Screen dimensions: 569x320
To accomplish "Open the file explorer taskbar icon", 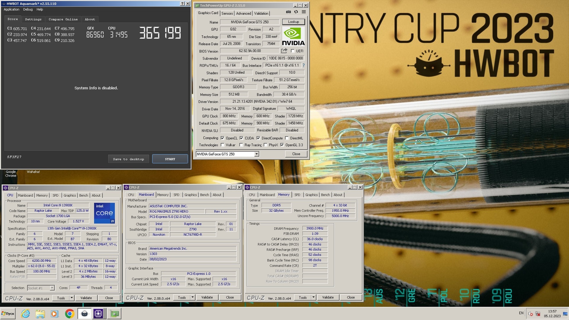I will click(40, 313).
